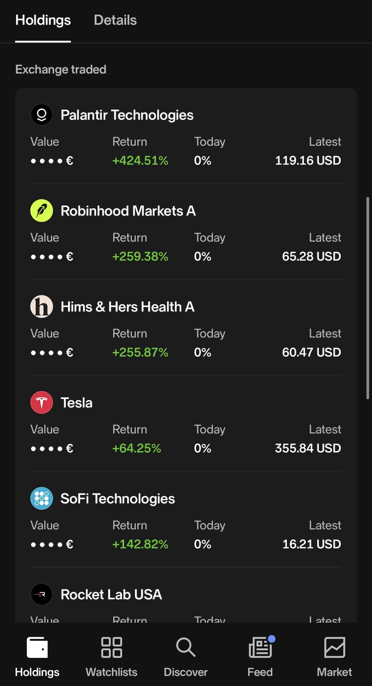Tap the Palantir Technologies logo icon
The height and width of the screenshot is (686, 372).
42,115
